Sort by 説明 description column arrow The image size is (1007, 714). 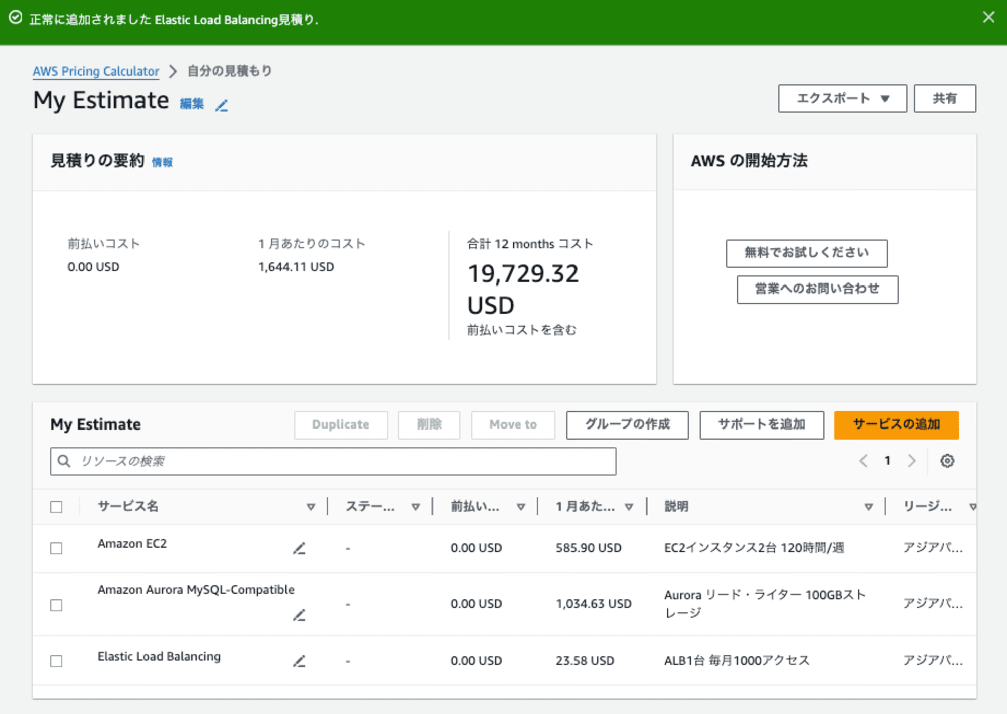click(x=868, y=507)
